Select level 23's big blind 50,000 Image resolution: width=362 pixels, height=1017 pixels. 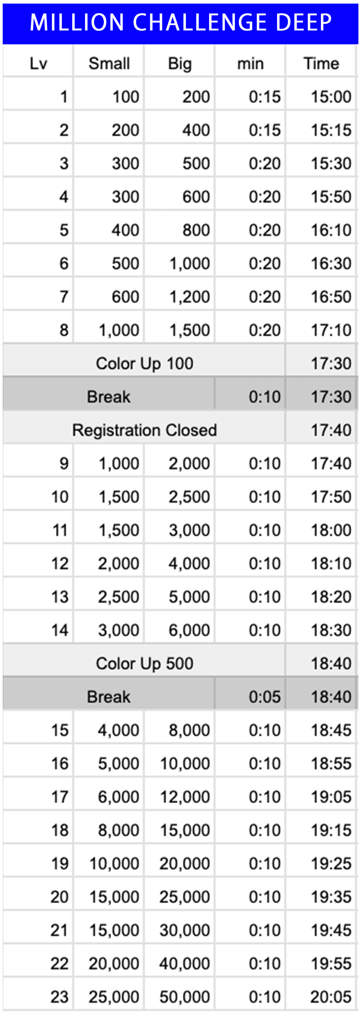tap(185, 997)
